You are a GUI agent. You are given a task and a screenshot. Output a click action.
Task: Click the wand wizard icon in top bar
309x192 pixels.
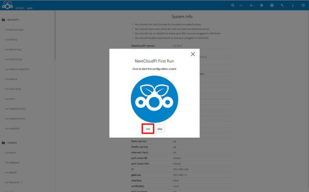[282, 5]
